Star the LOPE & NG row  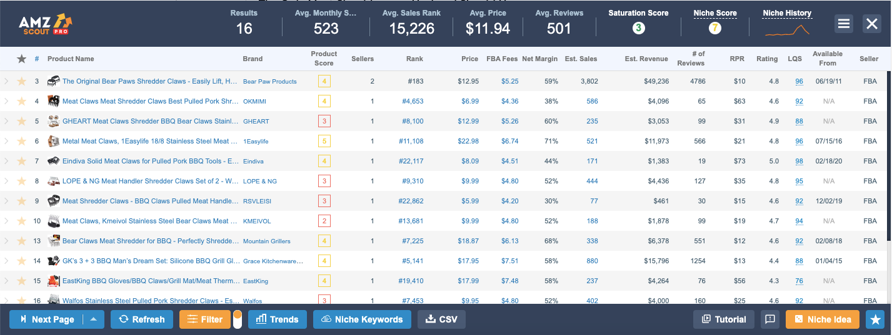(x=21, y=181)
